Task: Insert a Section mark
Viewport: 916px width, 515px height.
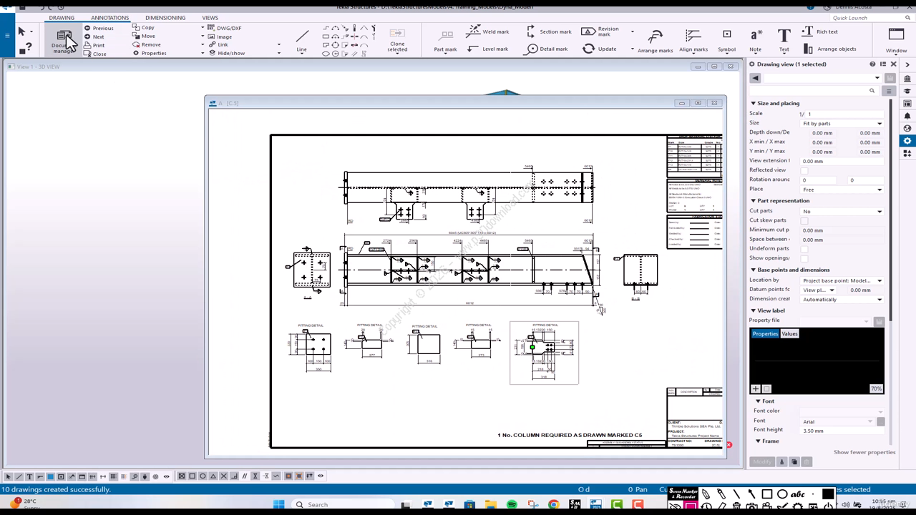Action: [x=548, y=31]
